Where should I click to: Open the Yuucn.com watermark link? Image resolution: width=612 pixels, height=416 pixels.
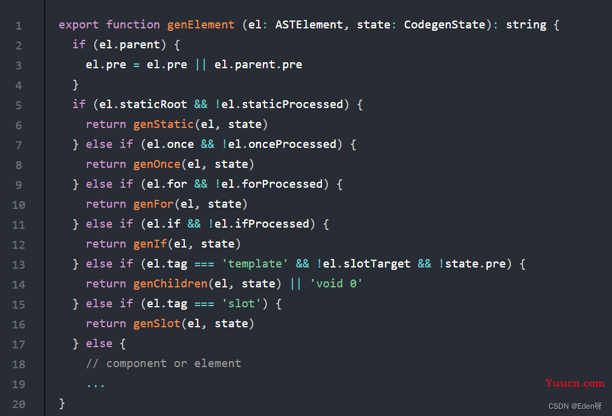(575, 383)
